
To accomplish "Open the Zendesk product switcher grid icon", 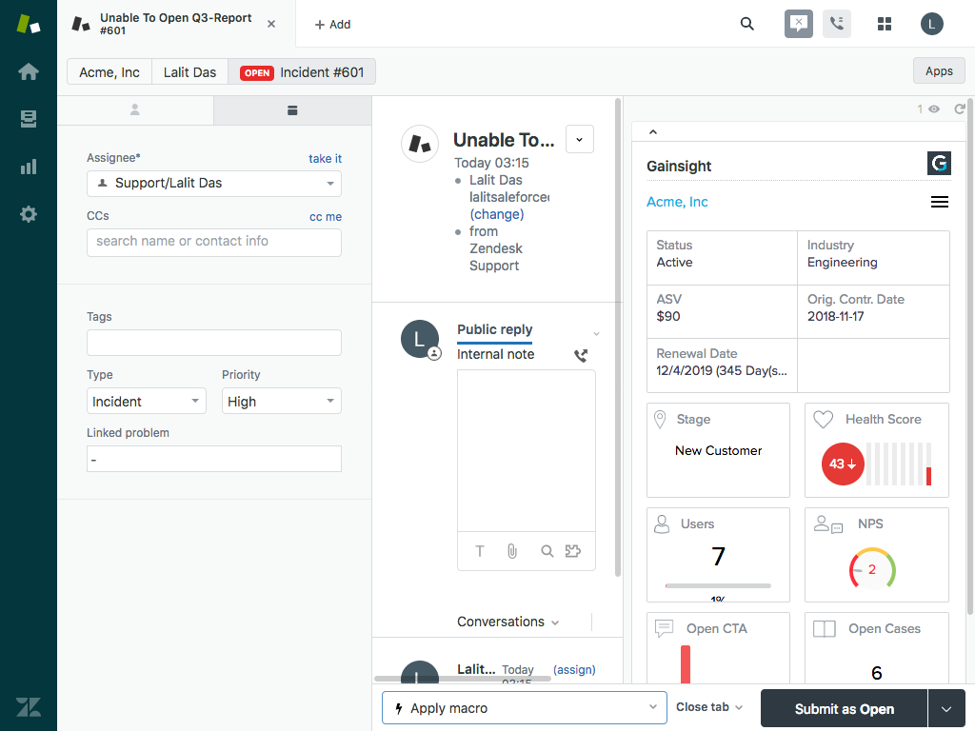I will [x=885, y=24].
